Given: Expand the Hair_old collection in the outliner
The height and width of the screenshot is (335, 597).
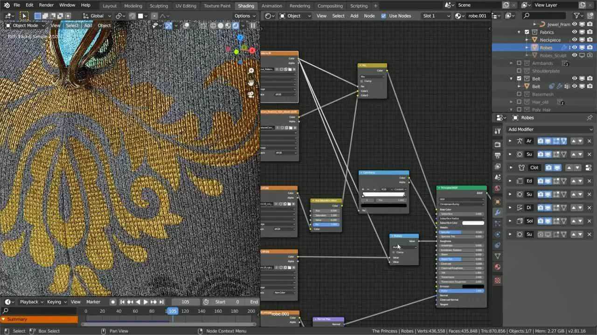Looking at the screenshot, I should coord(511,102).
